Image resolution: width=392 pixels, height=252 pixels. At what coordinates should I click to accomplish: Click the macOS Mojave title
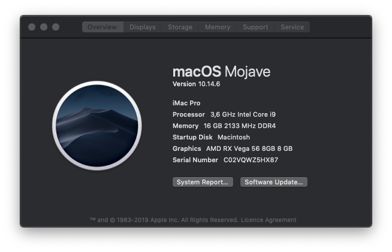click(x=222, y=72)
